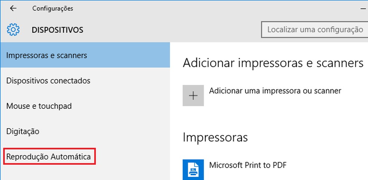This screenshot has height=180, width=368.
Task: Click the Impressoras section heading
Action: click(215, 137)
